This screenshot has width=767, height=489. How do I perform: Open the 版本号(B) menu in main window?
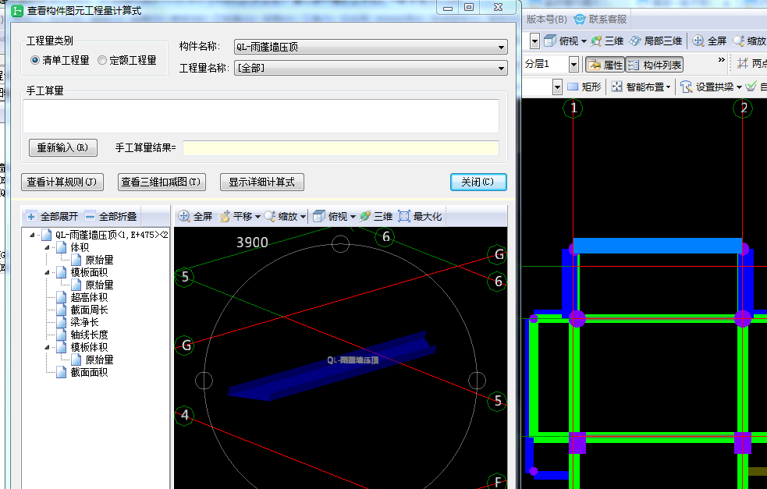pyautogui.click(x=546, y=19)
